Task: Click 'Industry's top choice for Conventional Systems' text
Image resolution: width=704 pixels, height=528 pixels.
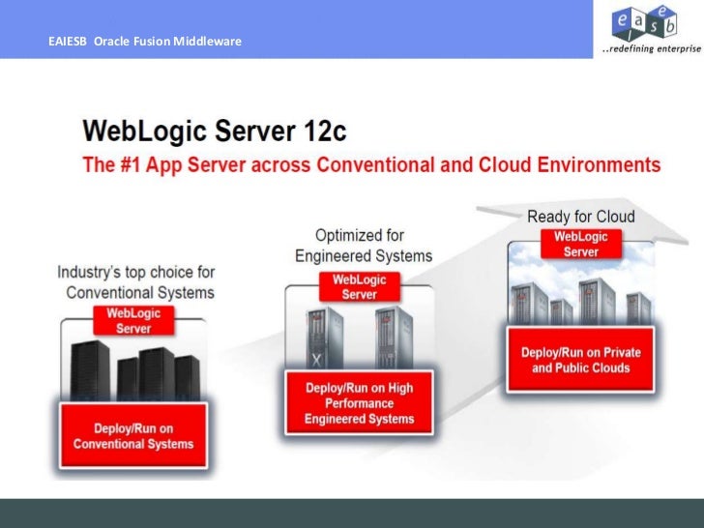Action: tap(136, 282)
